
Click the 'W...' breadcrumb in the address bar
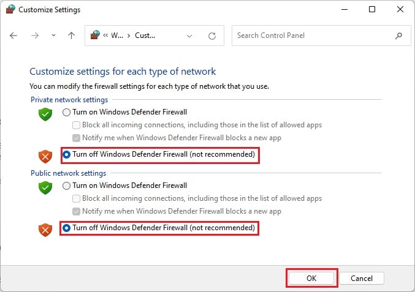117,36
